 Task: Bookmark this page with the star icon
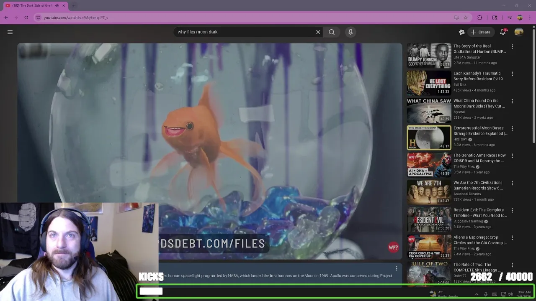[466, 18]
